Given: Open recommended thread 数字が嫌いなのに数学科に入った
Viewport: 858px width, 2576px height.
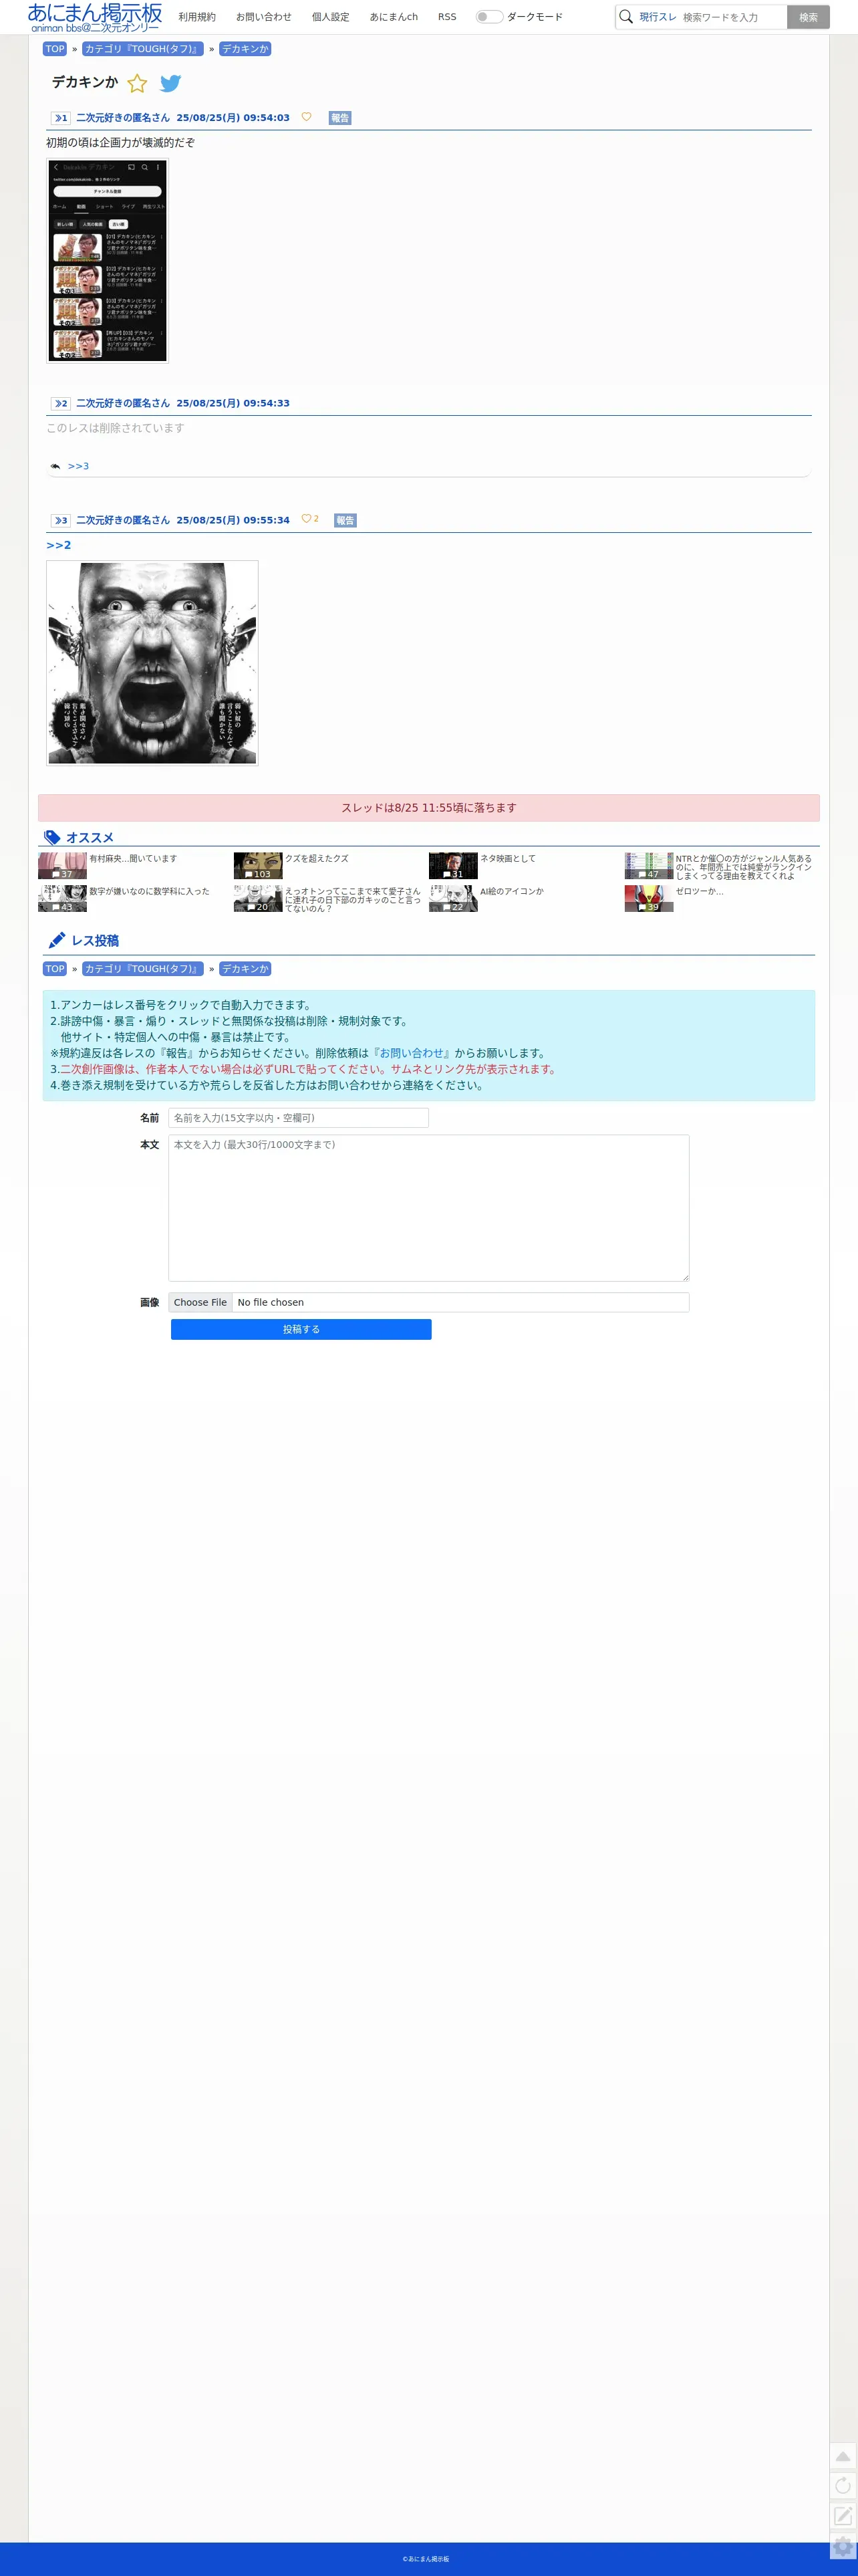Looking at the screenshot, I should point(149,891).
